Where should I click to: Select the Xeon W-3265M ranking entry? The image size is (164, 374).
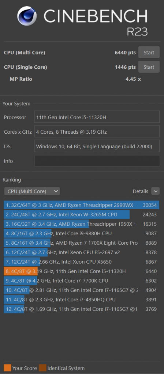(82, 214)
